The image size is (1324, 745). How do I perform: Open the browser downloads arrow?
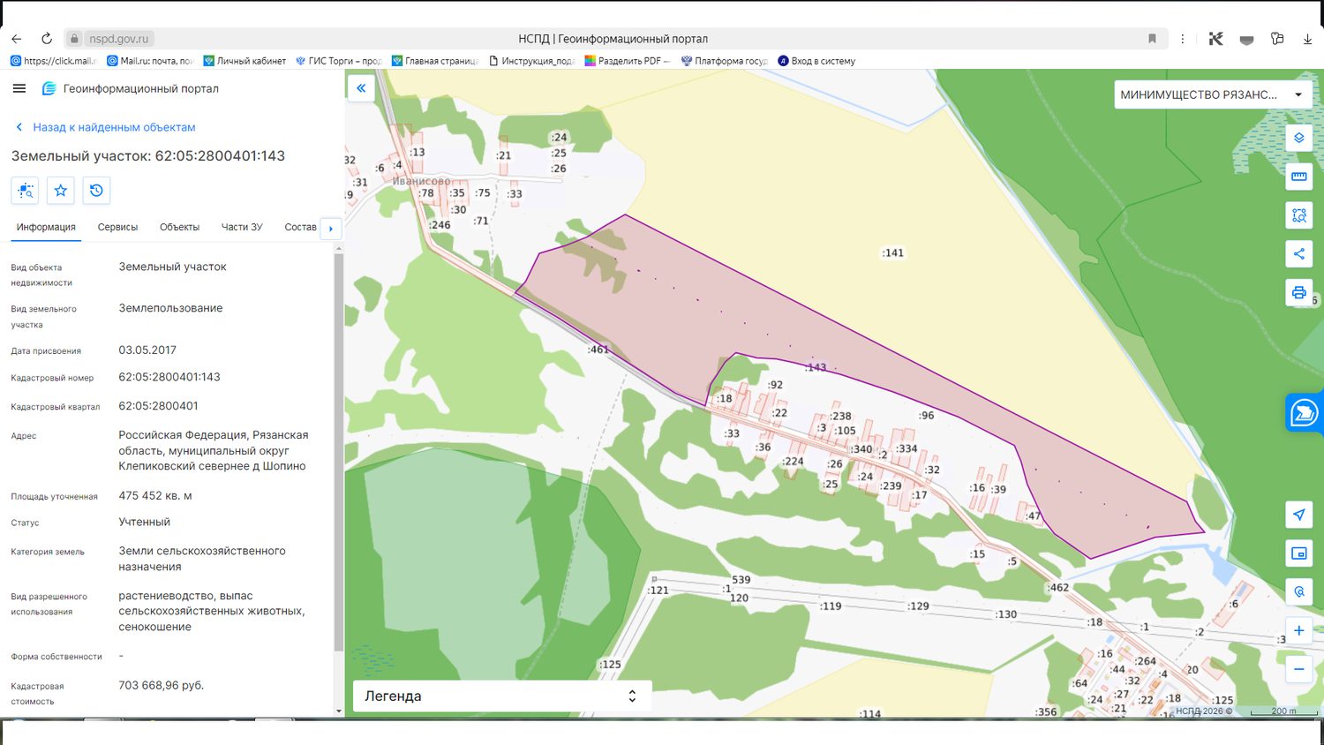1307,39
